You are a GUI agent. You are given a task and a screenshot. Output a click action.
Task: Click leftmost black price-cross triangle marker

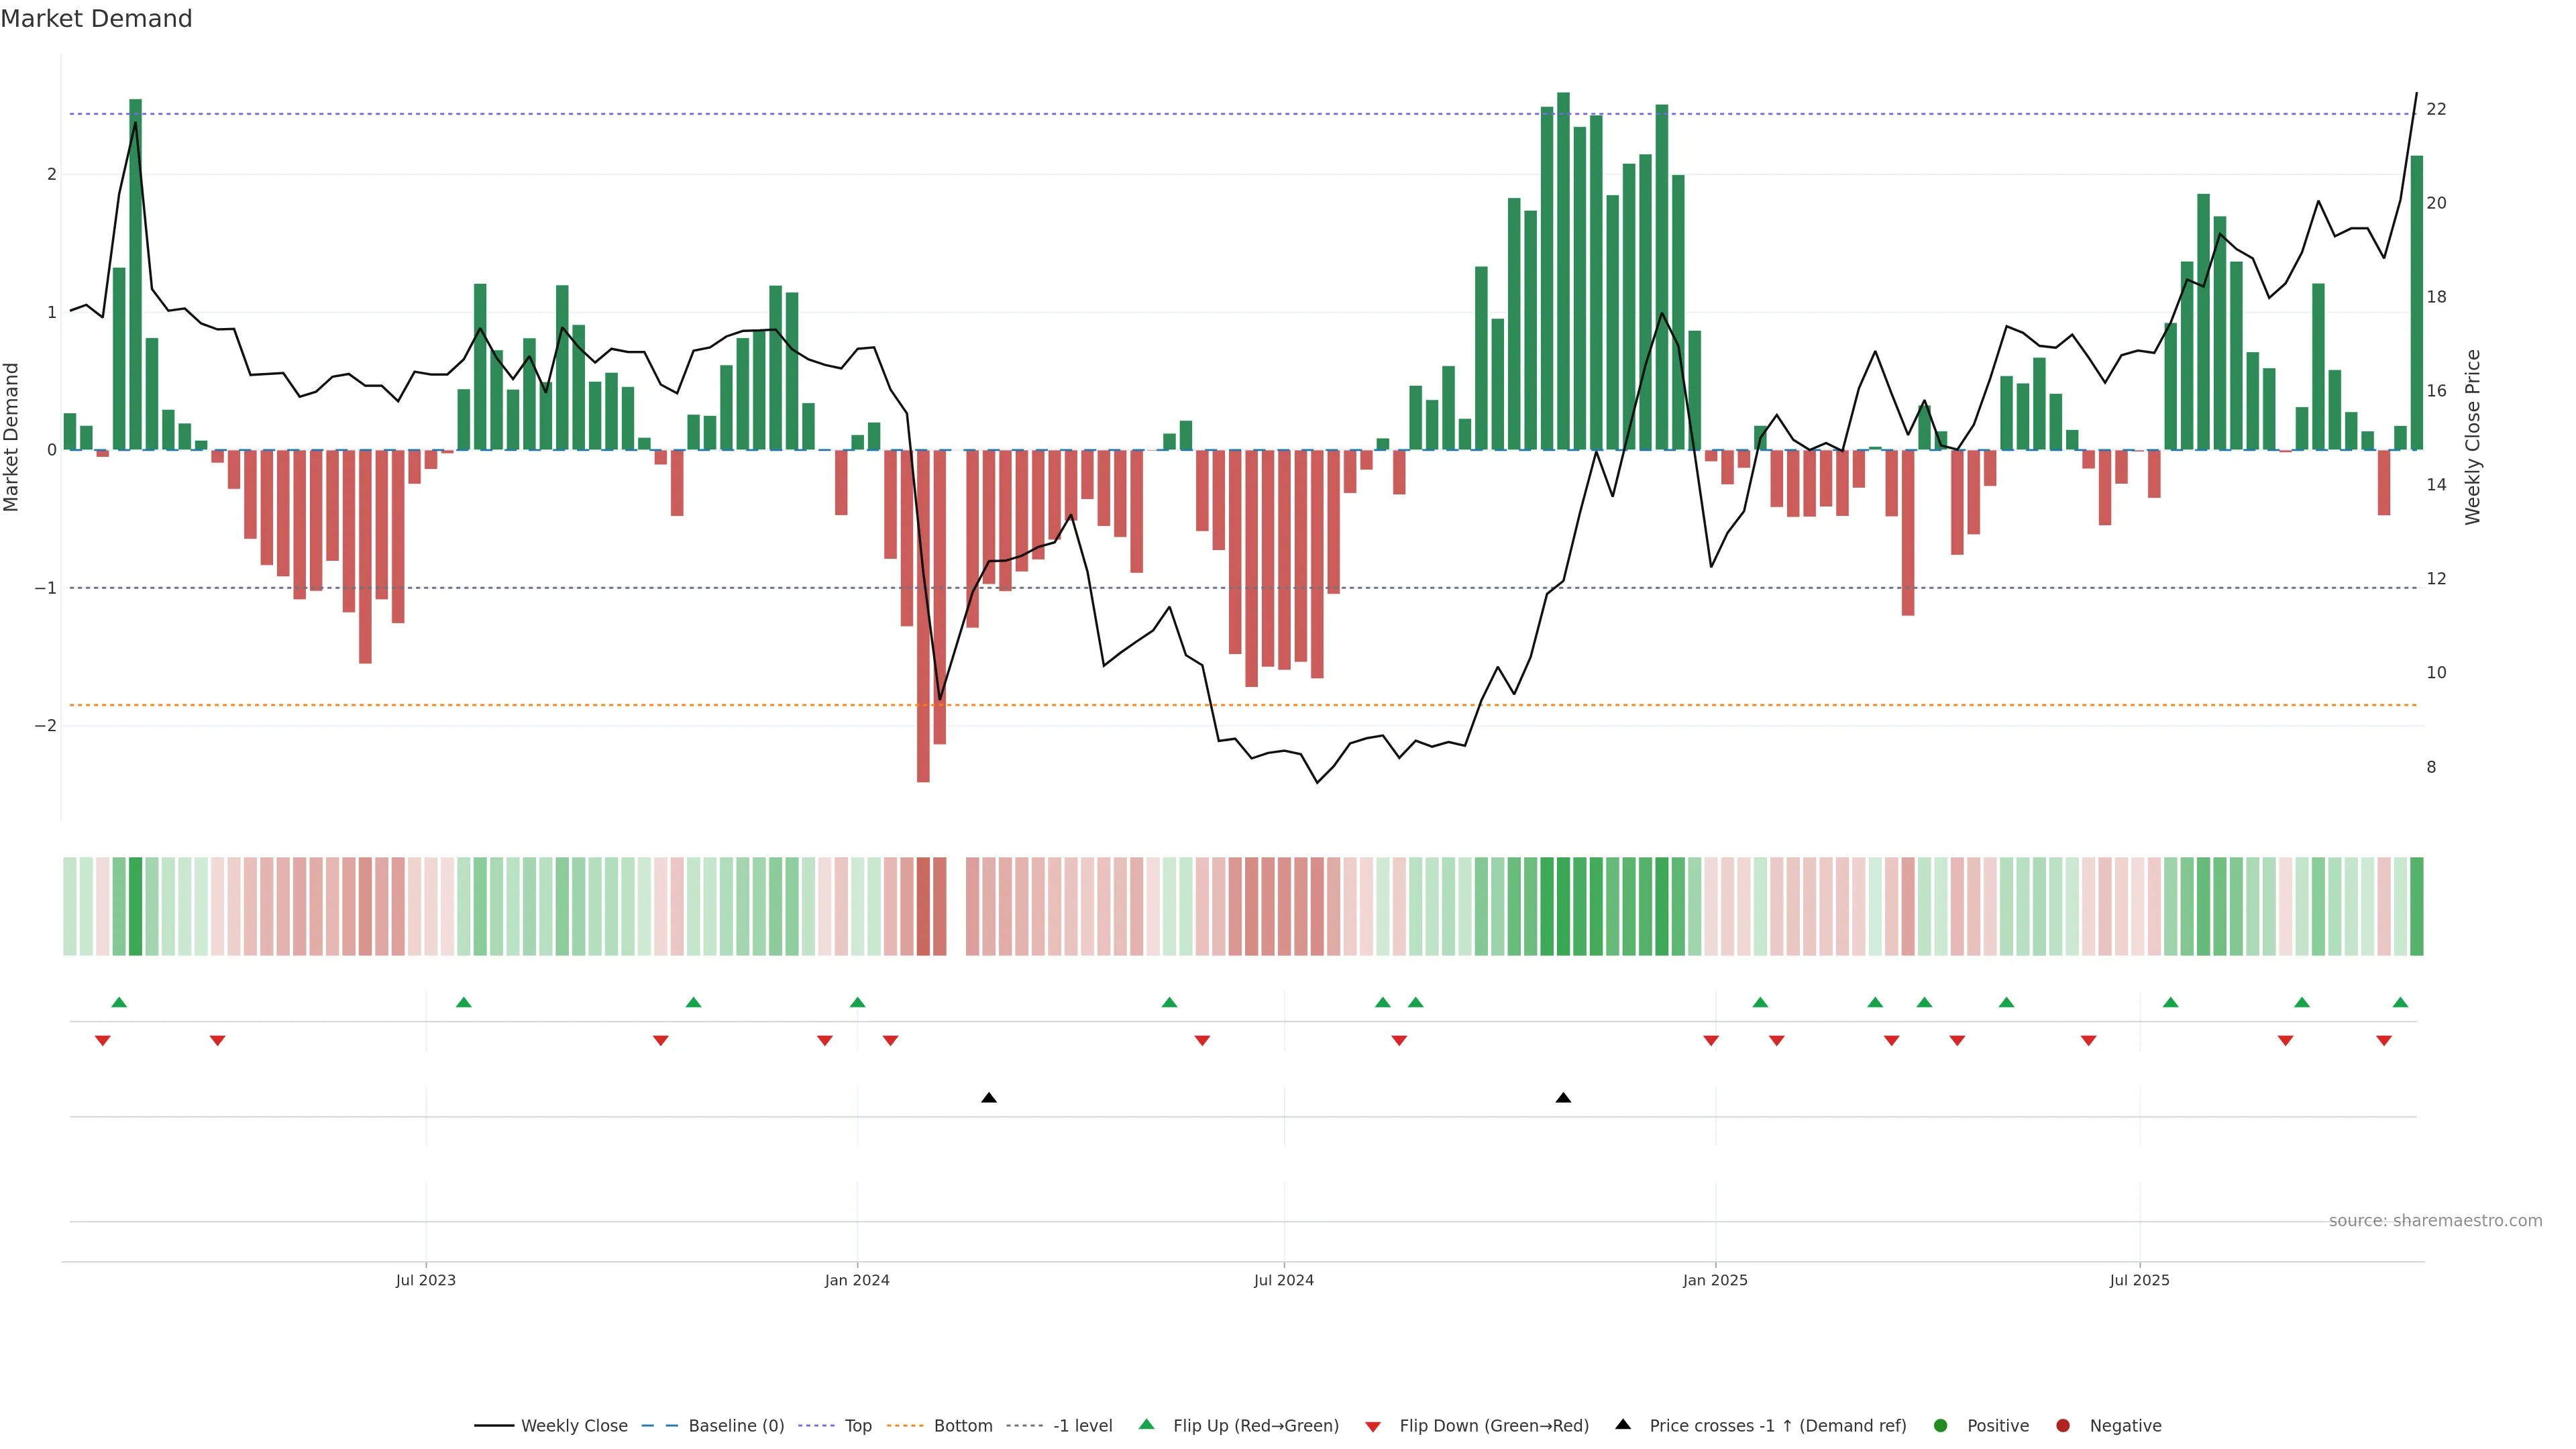point(989,1098)
